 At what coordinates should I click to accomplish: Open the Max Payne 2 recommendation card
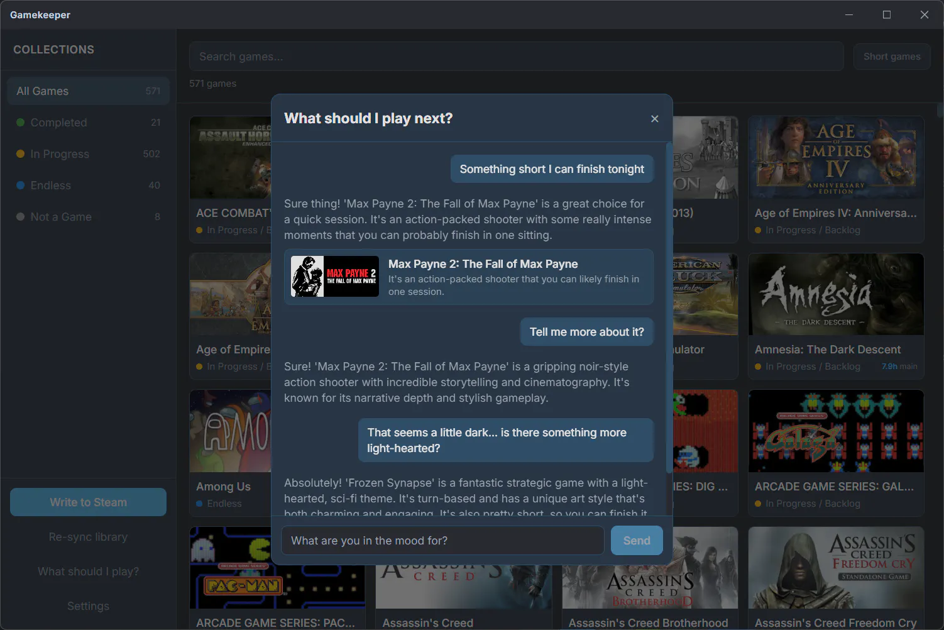point(469,277)
